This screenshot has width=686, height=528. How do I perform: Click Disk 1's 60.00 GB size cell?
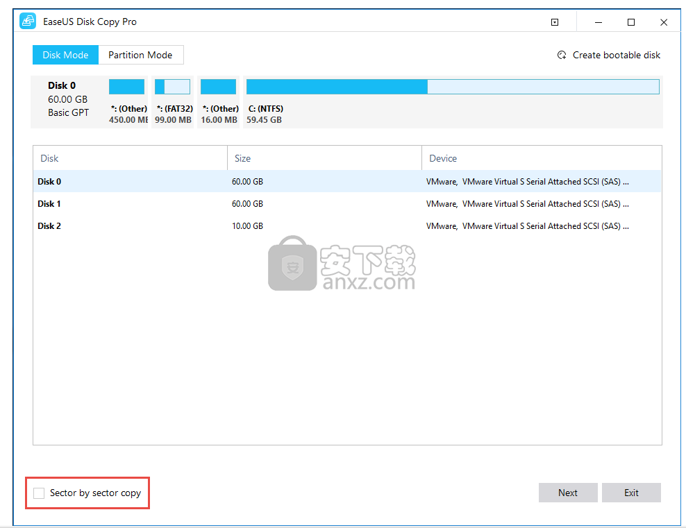(248, 204)
